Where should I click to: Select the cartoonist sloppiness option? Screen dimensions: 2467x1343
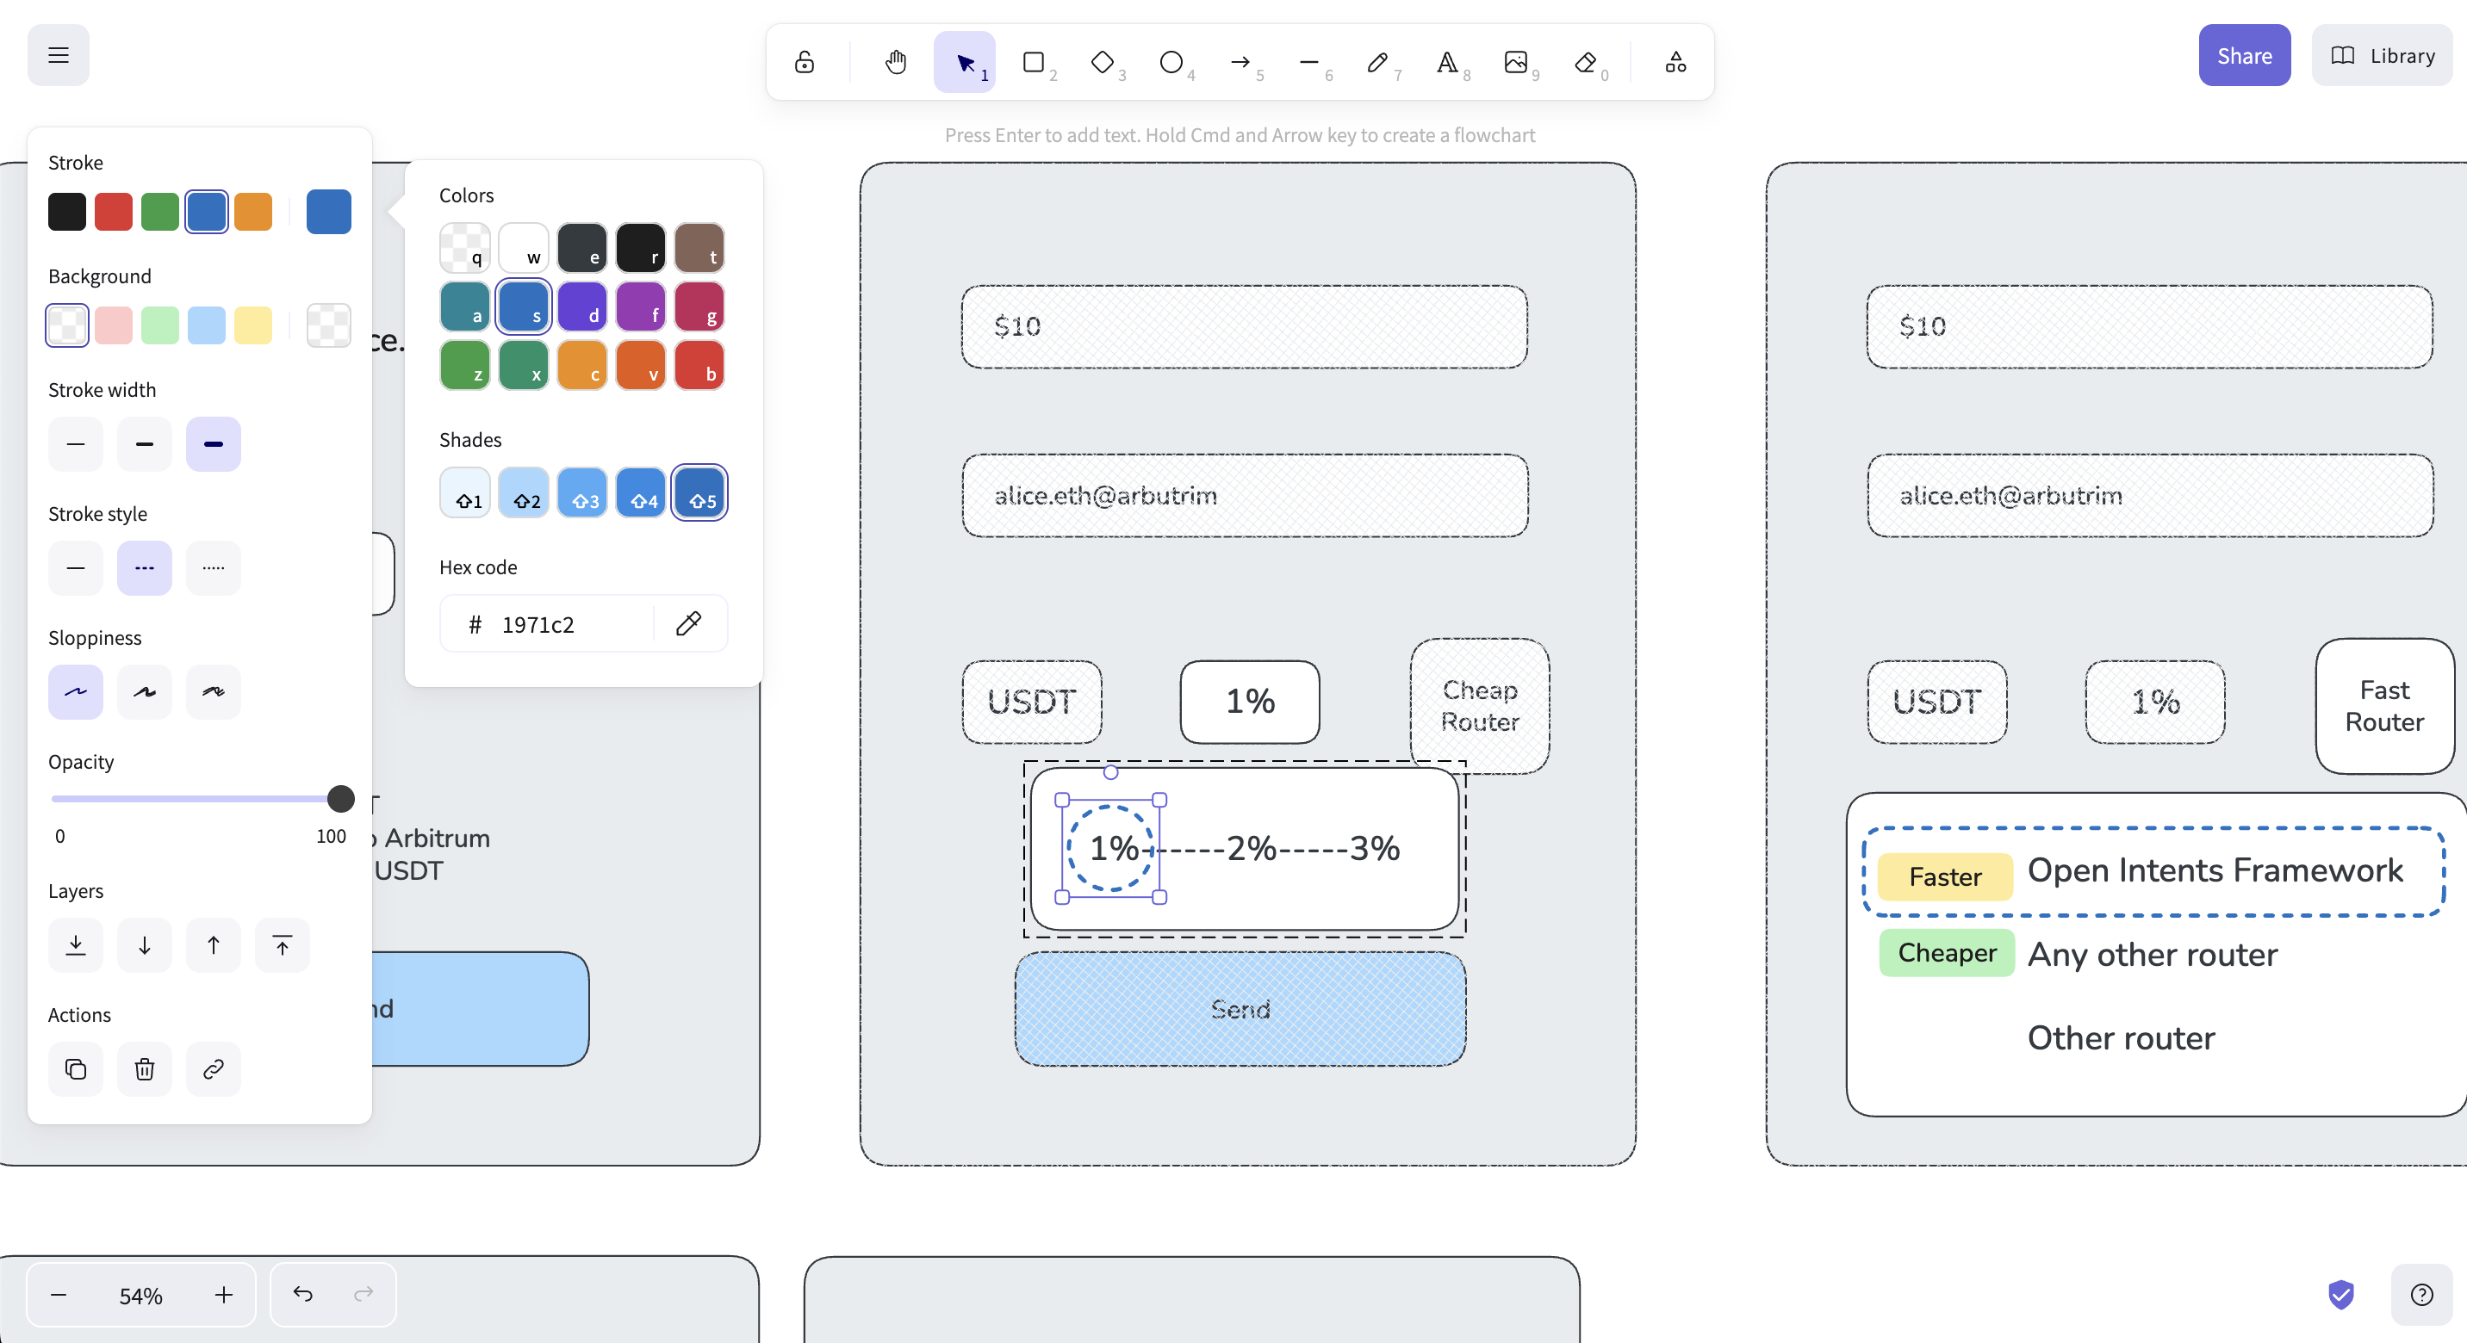214,691
